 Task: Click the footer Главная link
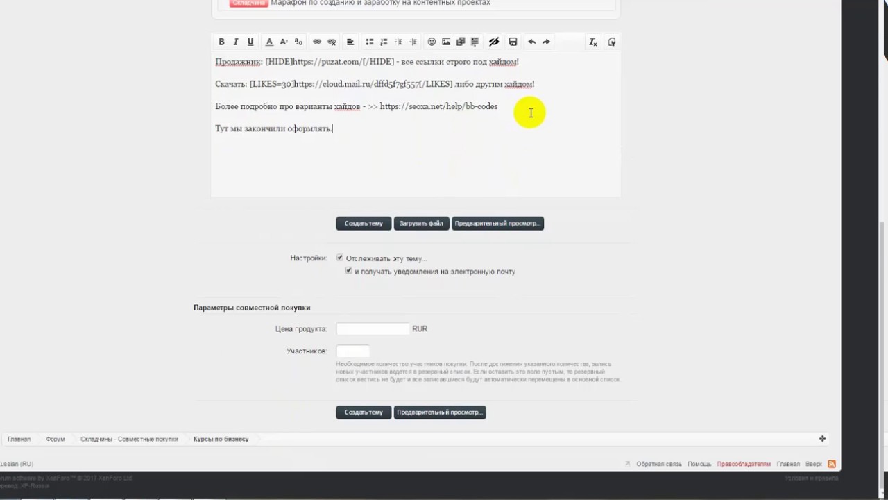click(x=788, y=464)
